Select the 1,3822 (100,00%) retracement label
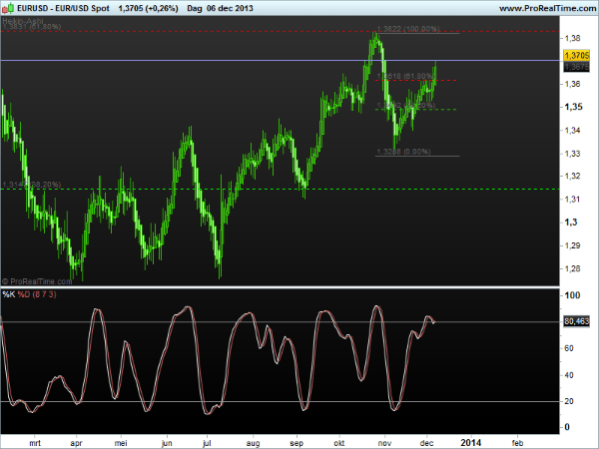The width and height of the screenshot is (599, 449). point(408,29)
